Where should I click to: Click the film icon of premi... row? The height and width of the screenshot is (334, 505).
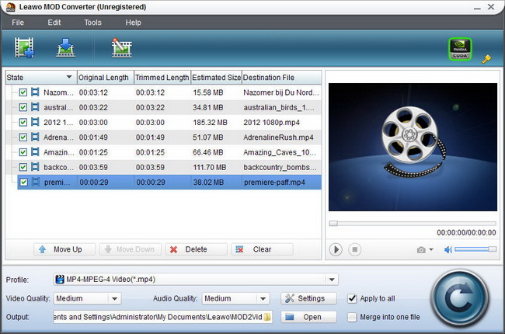[36, 182]
